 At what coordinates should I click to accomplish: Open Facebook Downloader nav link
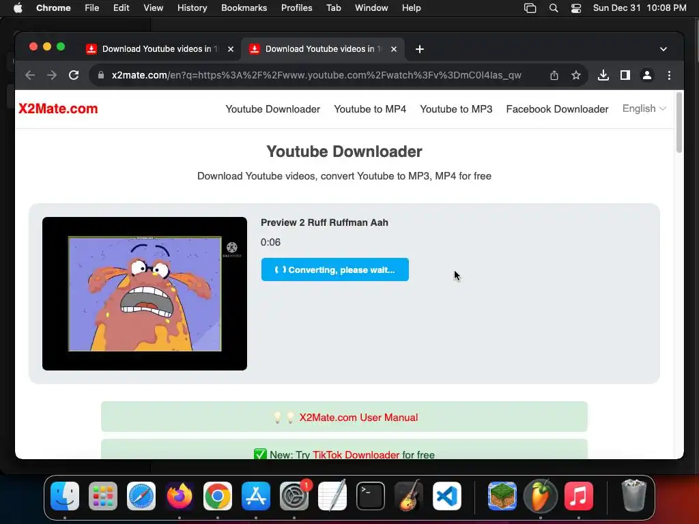(557, 109)
